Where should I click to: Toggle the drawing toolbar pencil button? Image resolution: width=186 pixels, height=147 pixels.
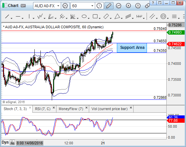click(109, 6)
